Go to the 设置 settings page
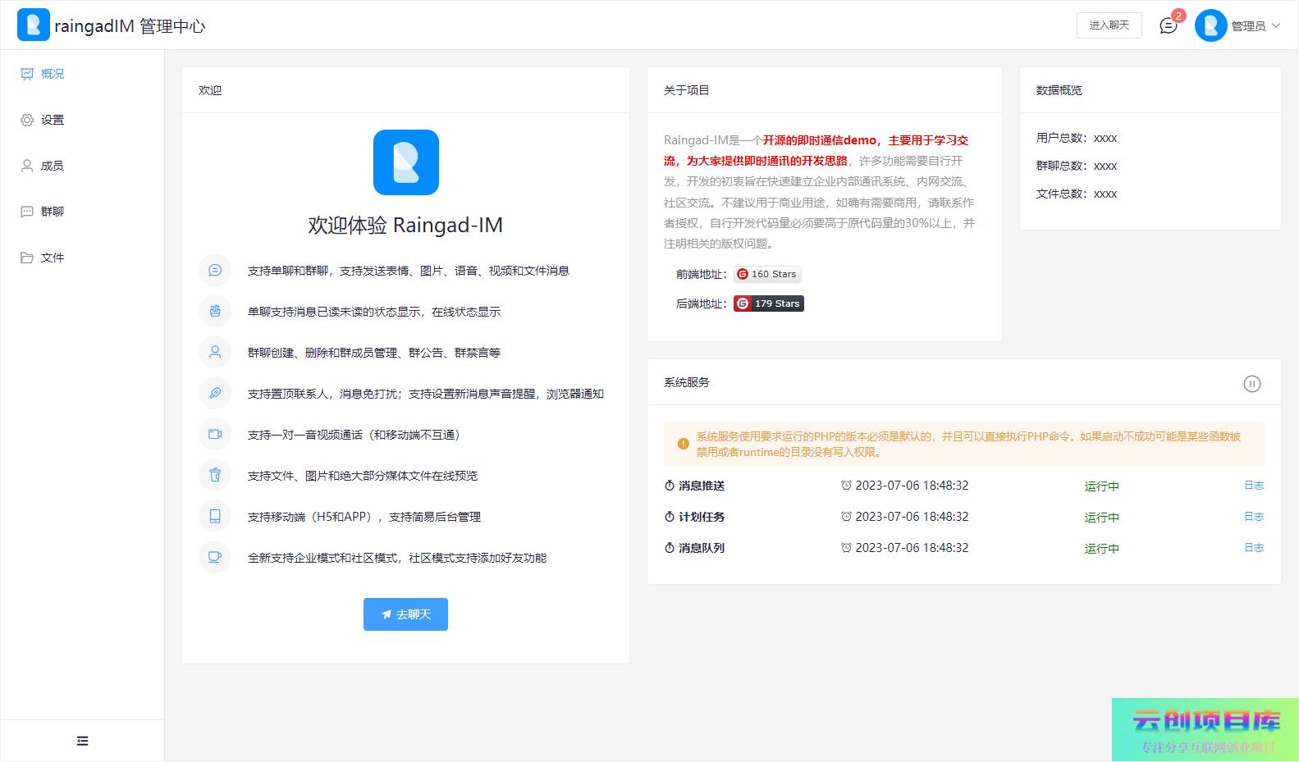The height and width of the screenshot is (762, 1299). (52, 120)
